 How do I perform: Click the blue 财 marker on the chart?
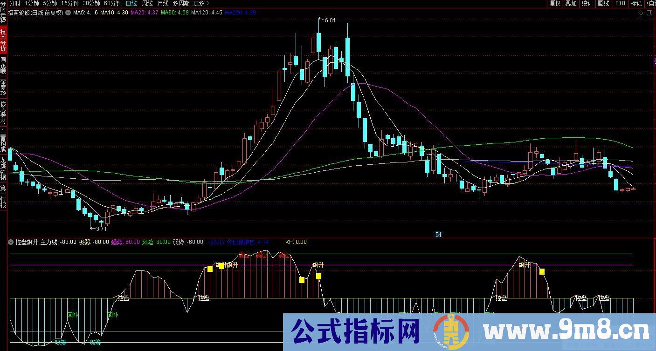(438, 234)
